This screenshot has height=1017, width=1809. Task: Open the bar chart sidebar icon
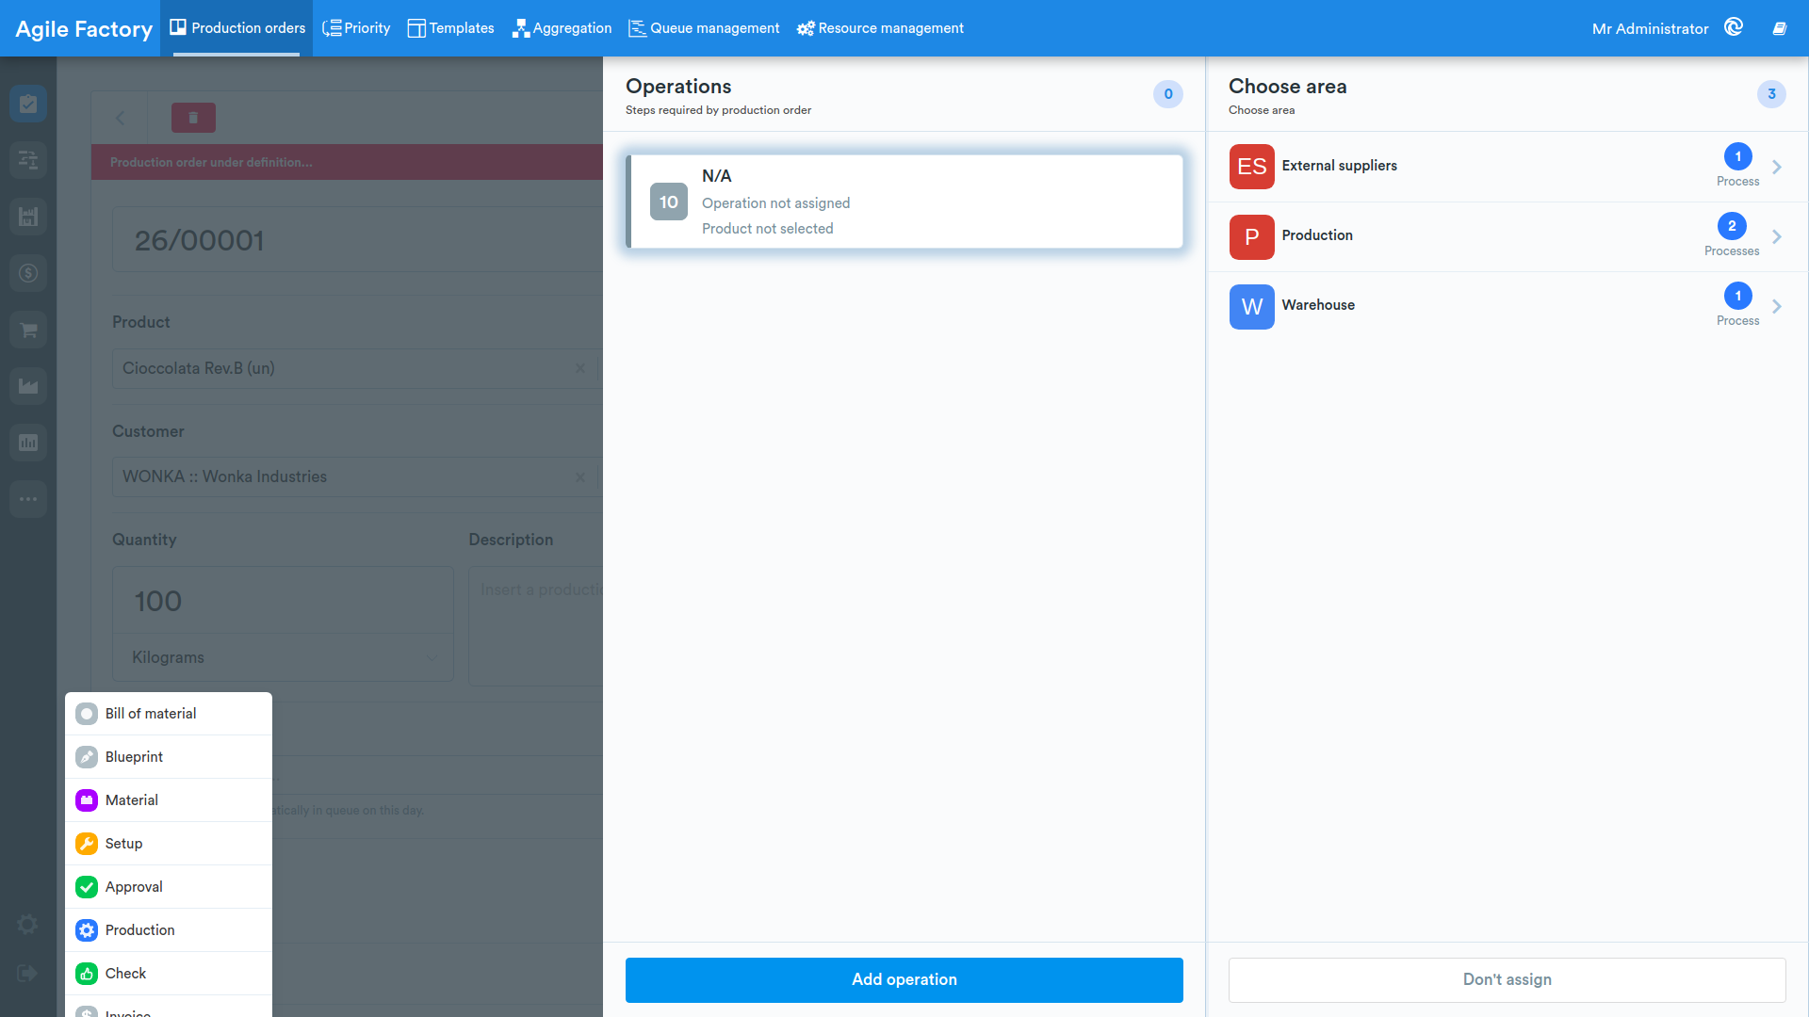point(28,443)
